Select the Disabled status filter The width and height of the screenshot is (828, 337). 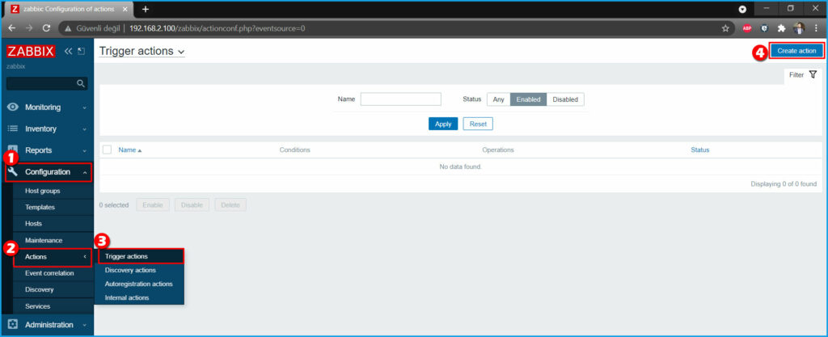(x=565, y=99)
